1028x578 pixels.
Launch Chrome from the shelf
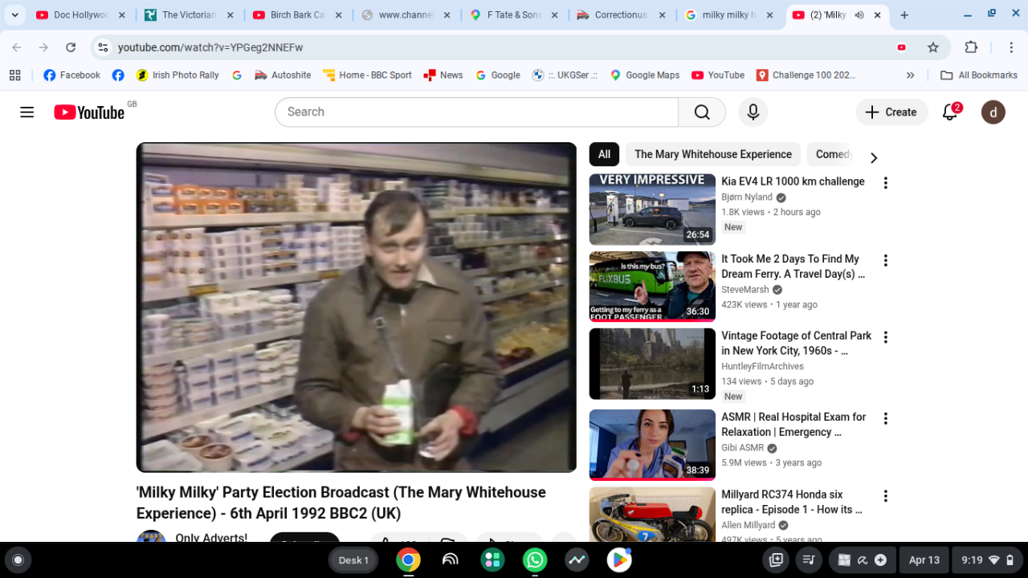click(408, 560)
